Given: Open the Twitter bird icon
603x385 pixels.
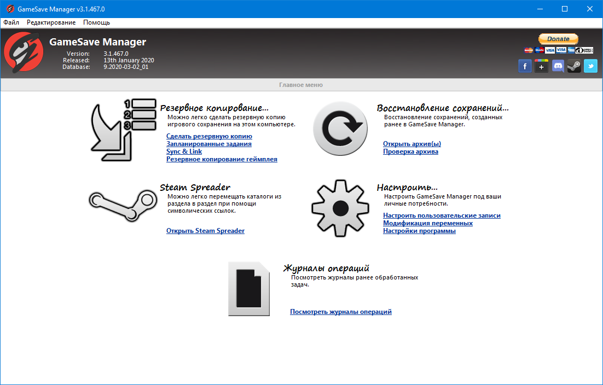Looking at the screenshot, I should (x=590, y=66).
